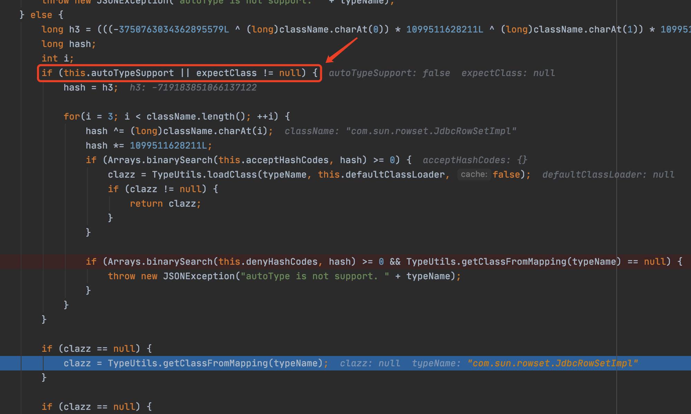
Task: Click the 'autoTypeSupport: false' inline hint
Action: pos(389,73)
